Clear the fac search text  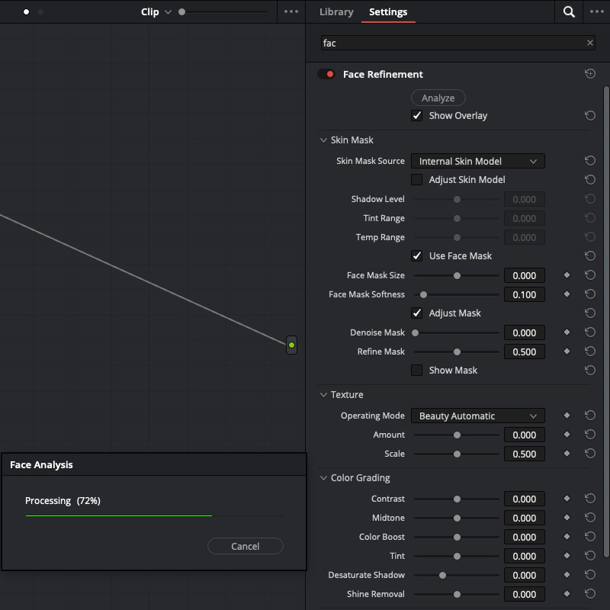pyautogui.click(x=589, y=43)
